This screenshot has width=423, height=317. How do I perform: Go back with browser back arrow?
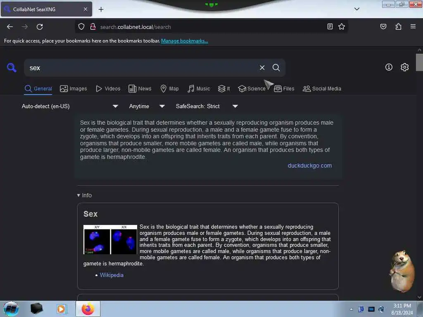tap(10, 27)
